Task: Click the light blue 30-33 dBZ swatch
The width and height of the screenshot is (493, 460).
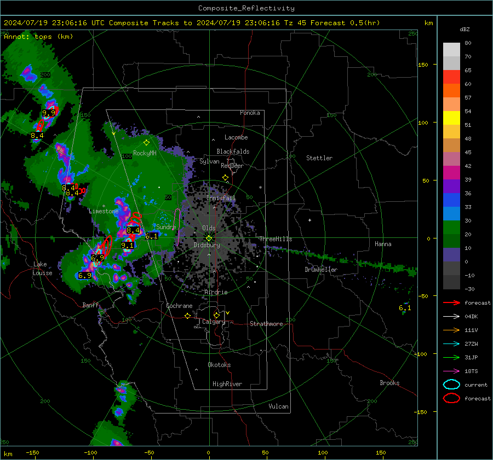Action: pyautogui.click(x=451, y=213)
